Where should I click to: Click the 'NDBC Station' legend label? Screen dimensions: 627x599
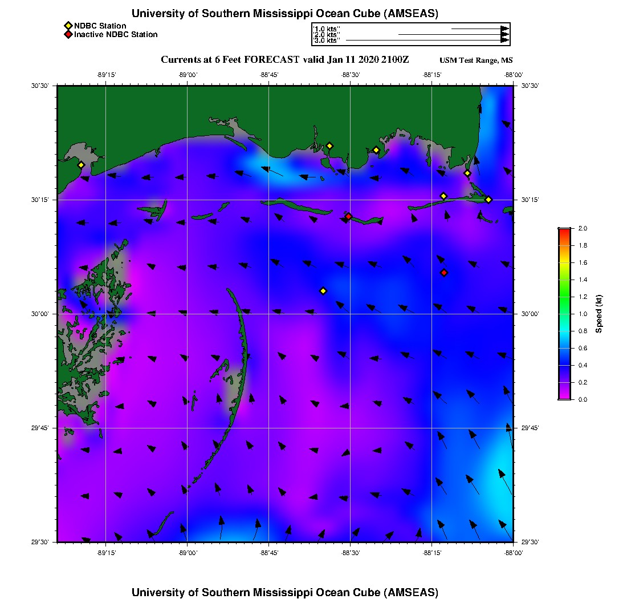100,26
